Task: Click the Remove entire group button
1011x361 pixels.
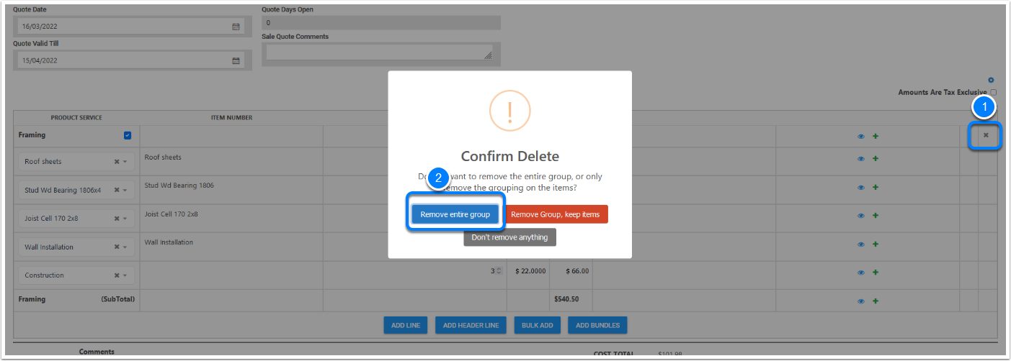Action: click(x=455, y=214)
